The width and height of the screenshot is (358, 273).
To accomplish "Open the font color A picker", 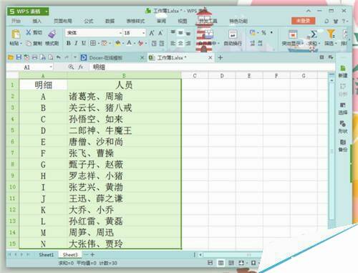I will (x=129, y=43).
